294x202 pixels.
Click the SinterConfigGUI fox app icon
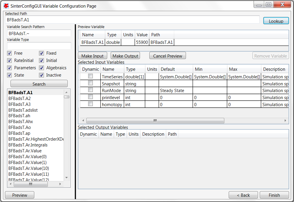[x=6, y=6]
